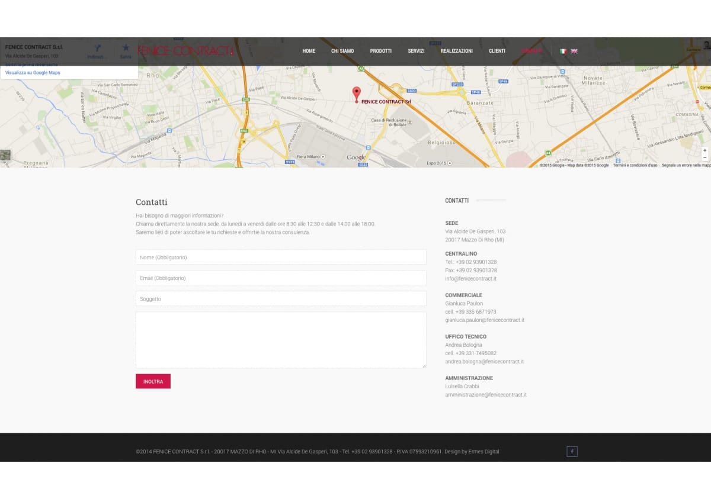Image resolution: width=711 pixels, height=499 pixels.
Task: Click the Baranzate map label
Action: point(480,103)
